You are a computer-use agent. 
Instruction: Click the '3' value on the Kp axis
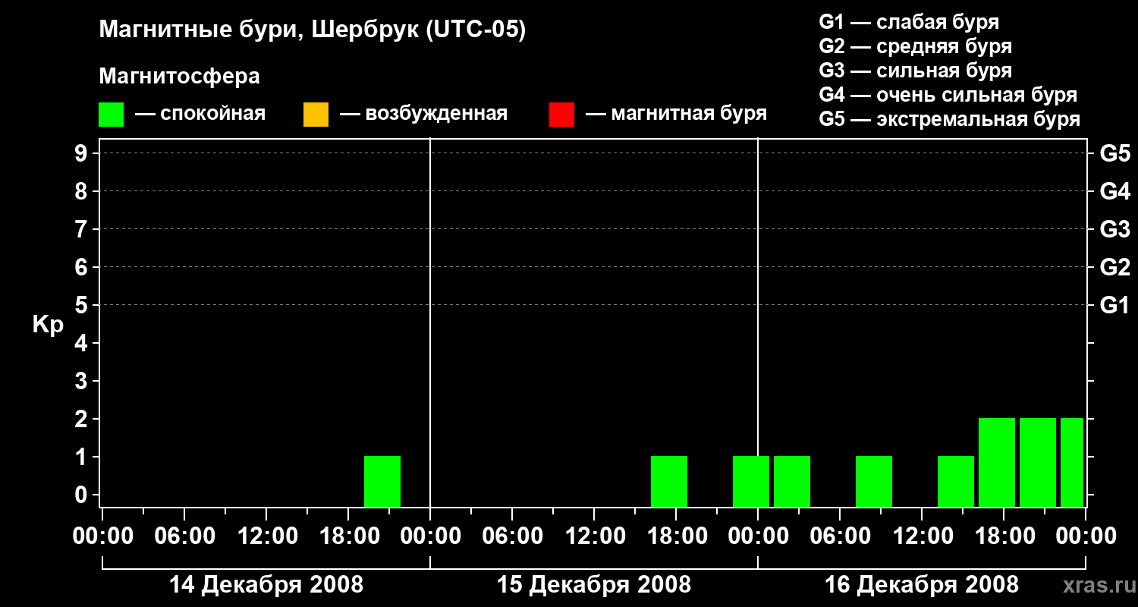point(83,381)
